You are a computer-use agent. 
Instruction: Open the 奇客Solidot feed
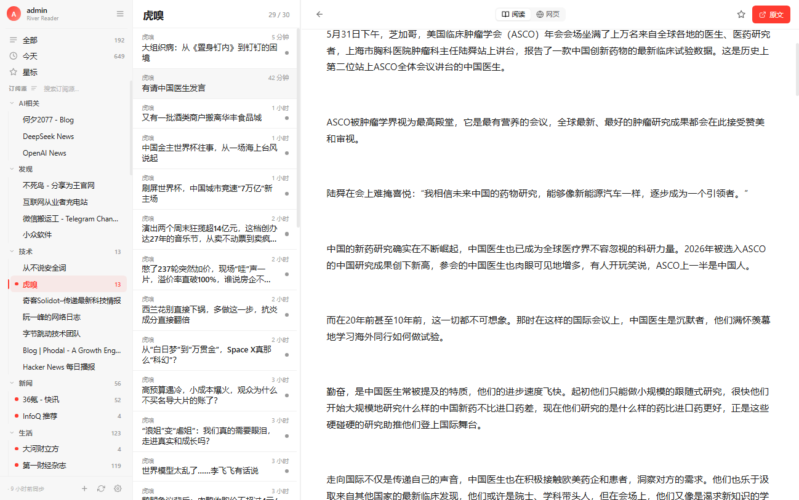coord(66,301)
